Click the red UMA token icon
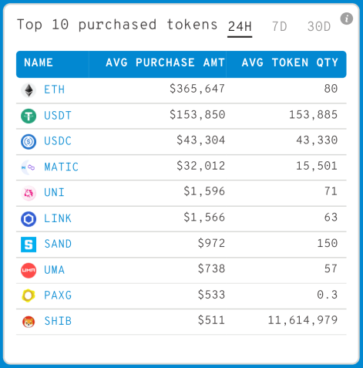Image resolution: width=363 pixels, height=368 pixels. click(x=29, y=270)
